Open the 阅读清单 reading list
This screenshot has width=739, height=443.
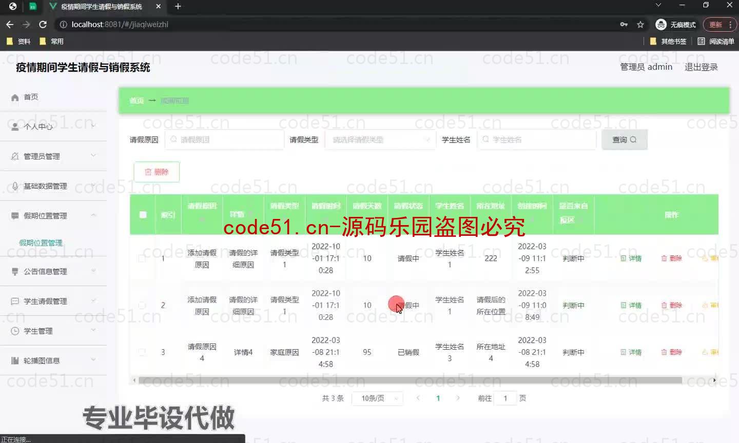pyautogui.click(x=716, y=42)
